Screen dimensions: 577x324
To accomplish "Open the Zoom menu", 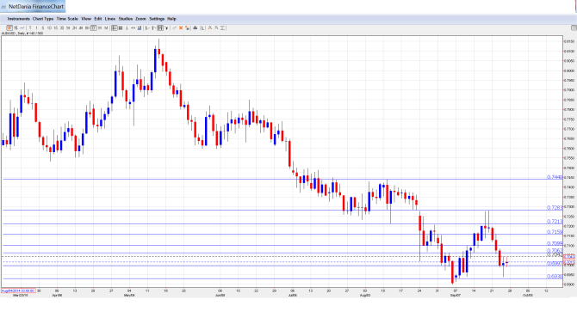I will point(140,19).
